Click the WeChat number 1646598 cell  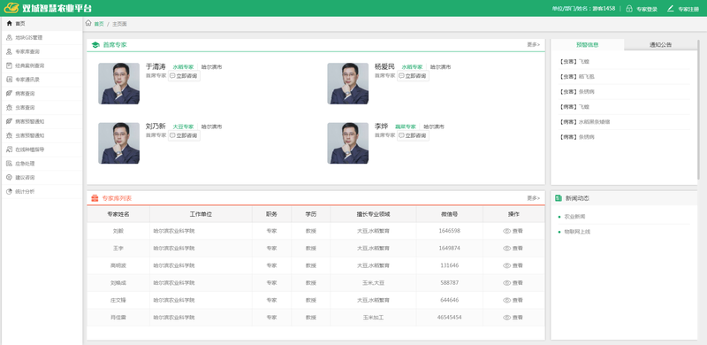450,231
